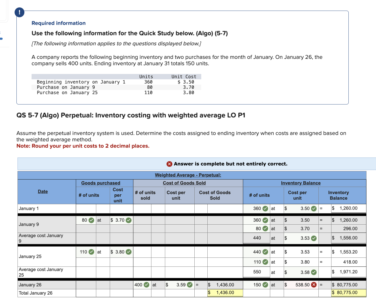Click the check beside $3.70 purchase cost
Viewport: 376px width, 306px height.
coord(129,220)
